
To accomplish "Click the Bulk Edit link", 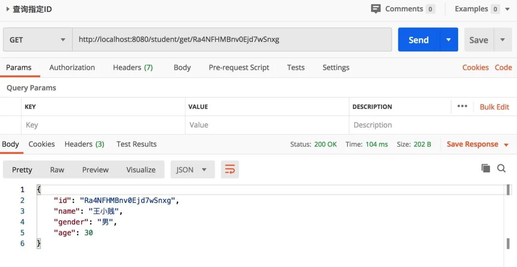I will coord(494,107).
